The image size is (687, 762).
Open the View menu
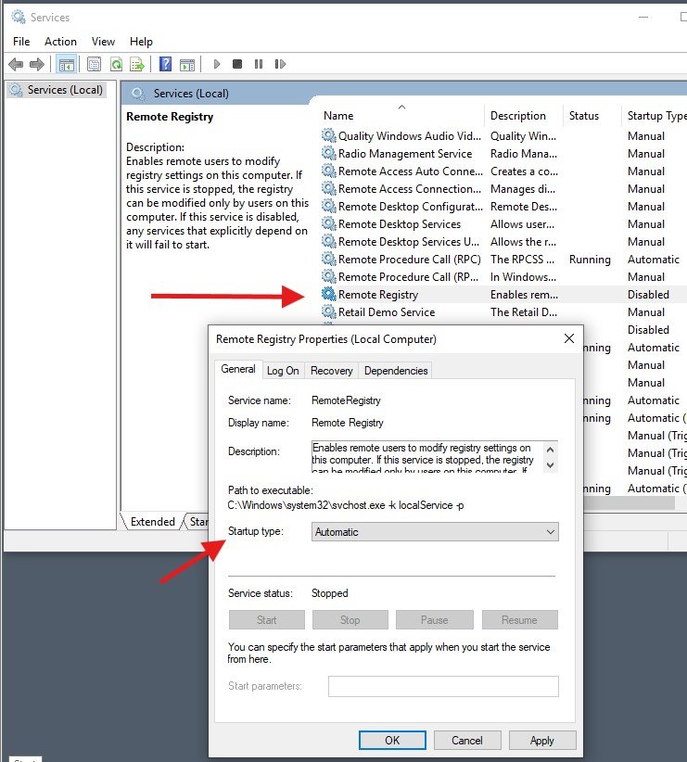pyautogui.click(x=103, y=42)
